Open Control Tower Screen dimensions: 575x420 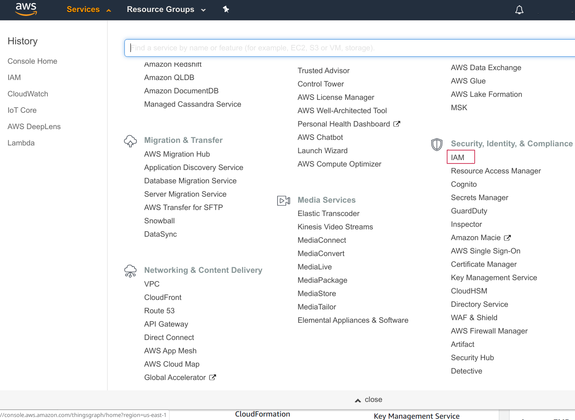[x=321, y=84]
